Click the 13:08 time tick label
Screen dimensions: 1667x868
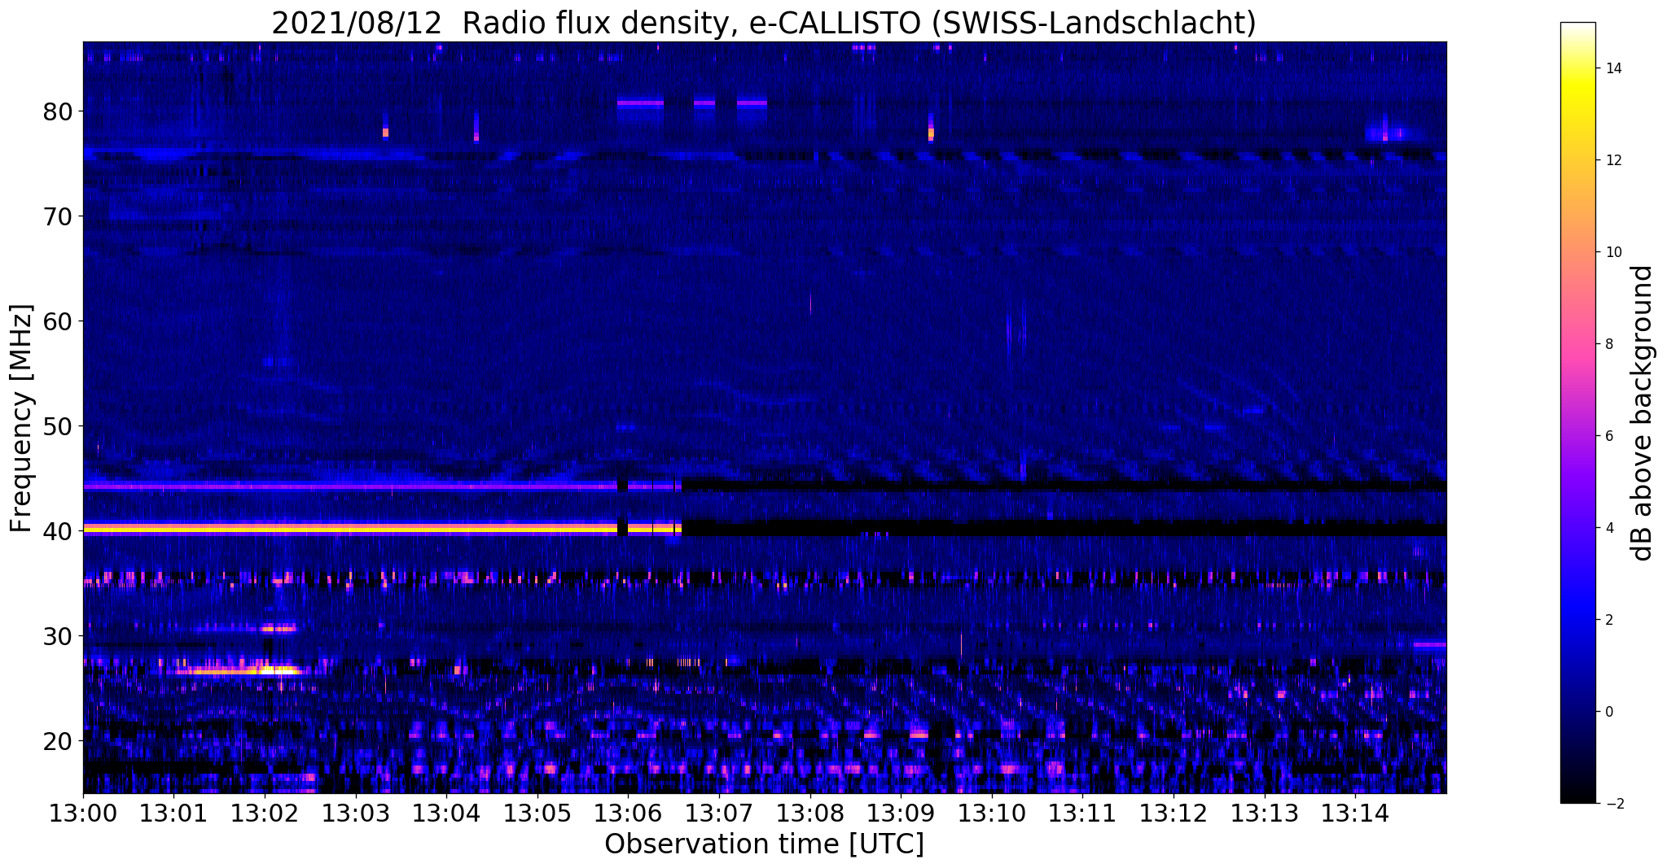(809, 813)
